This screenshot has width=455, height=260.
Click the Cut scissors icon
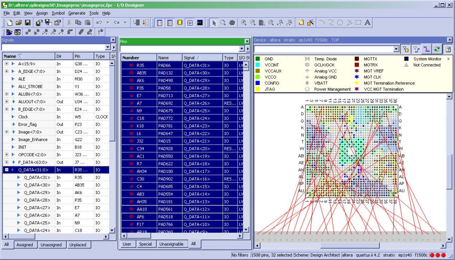tap(69, 23)
